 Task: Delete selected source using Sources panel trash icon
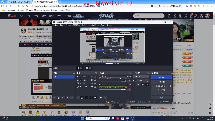click(82, 98)
